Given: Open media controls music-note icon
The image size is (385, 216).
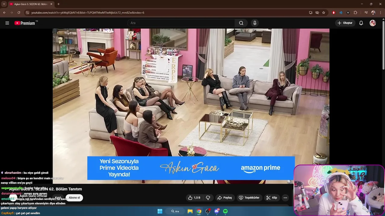Looking at the screenshot, I should click(x=366, y=13).
